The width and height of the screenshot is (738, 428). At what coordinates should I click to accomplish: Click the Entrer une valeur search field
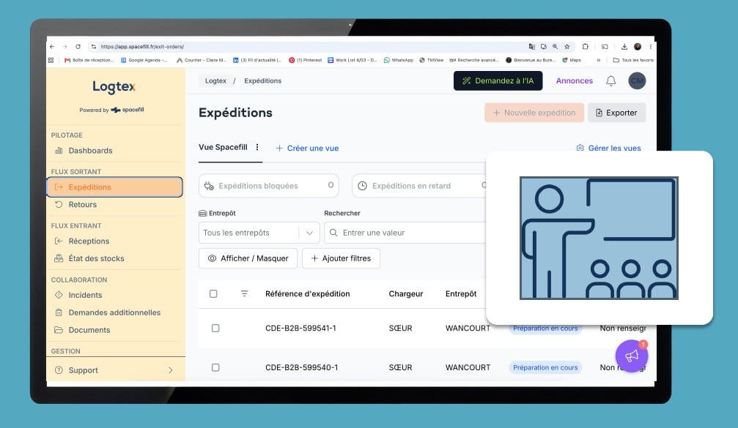pyautogui.click(x=405, y=233)
